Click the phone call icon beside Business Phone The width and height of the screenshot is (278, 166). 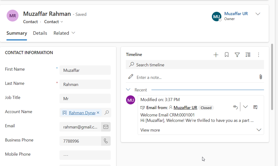(106, 141)
